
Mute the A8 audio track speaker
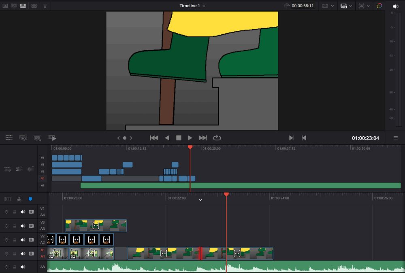[23, 267]
